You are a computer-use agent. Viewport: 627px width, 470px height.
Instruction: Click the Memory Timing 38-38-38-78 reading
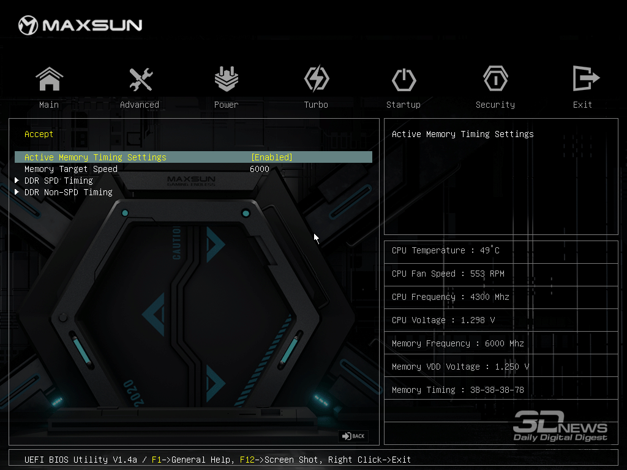click(x=458, y=390)
